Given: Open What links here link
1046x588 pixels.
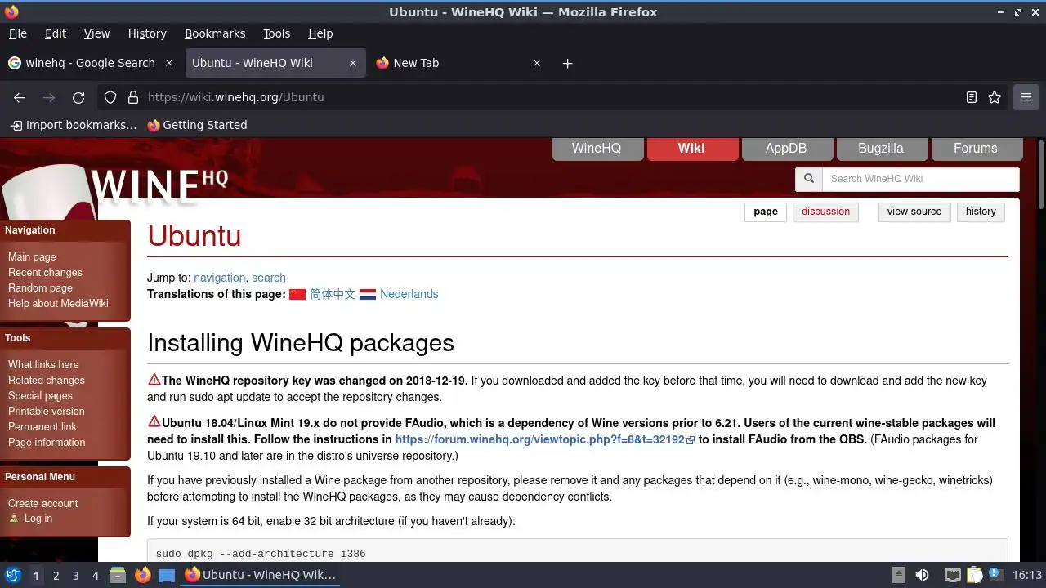Looking at the screenshot, I should (x=43, y=365).
